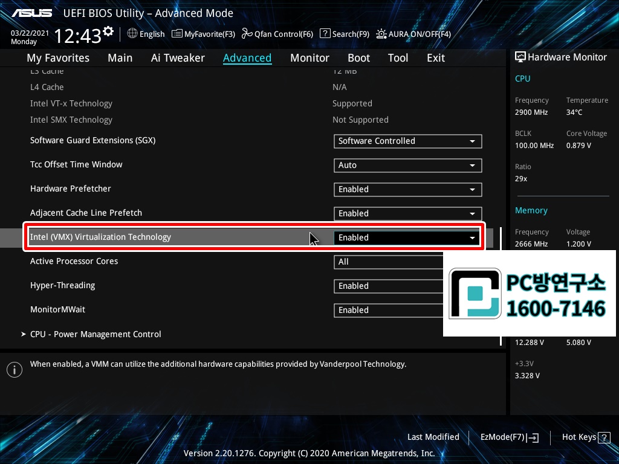Select Tcc Offset Time Window label
This screenshot has width=619, height=464.
(76, 164)
